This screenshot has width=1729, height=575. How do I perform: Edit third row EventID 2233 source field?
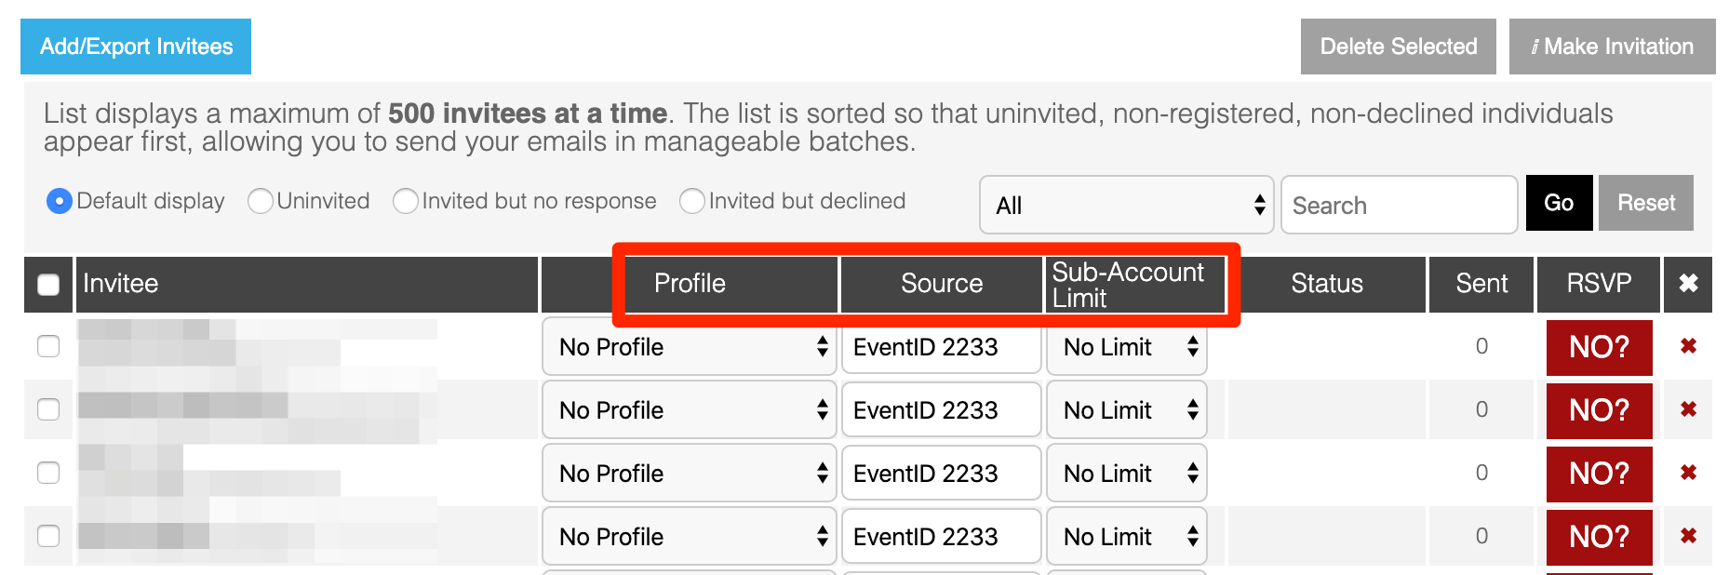(941, 474)
